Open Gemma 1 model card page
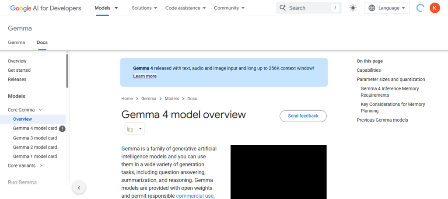Viewport: 448px width, 199px height. click(x=35, y=157)
